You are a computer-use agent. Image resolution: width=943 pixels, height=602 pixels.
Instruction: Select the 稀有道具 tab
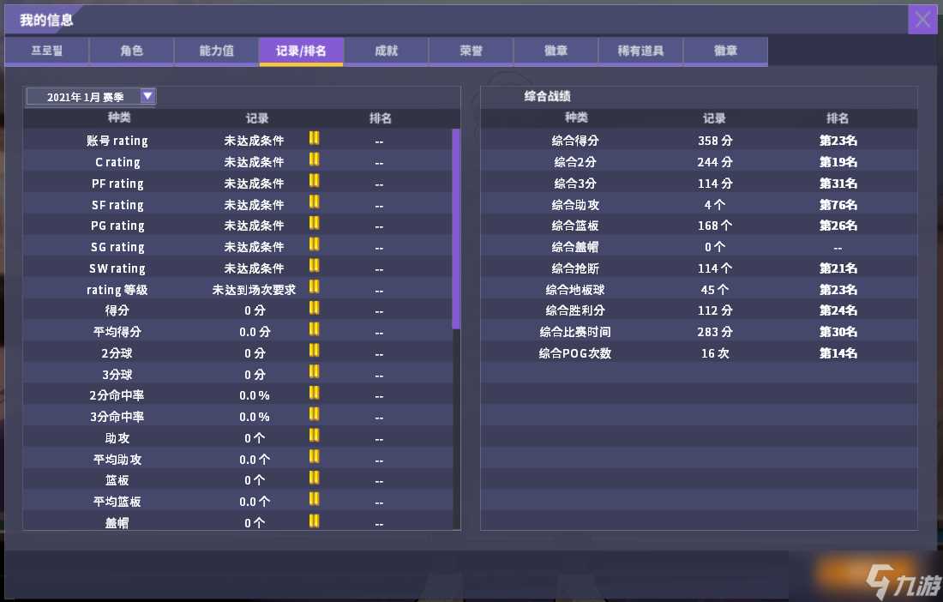click(640, 51)
